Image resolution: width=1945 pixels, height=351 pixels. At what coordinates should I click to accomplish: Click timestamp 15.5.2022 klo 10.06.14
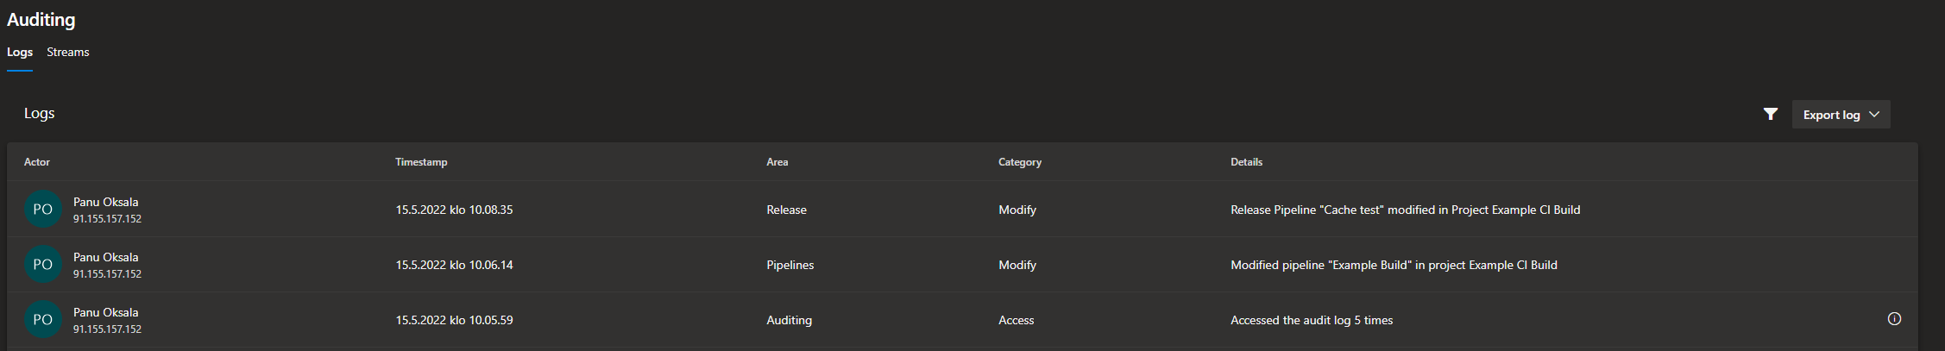454,265
